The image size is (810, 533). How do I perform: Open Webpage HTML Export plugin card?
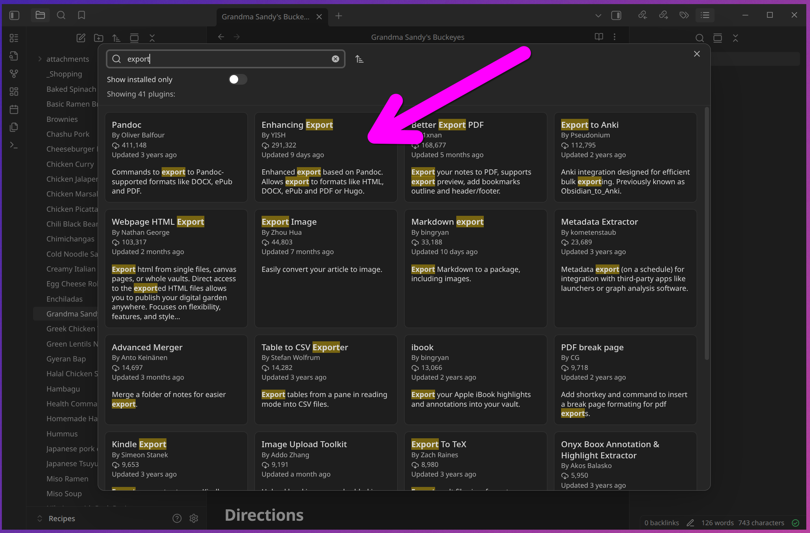click(176, 268)
